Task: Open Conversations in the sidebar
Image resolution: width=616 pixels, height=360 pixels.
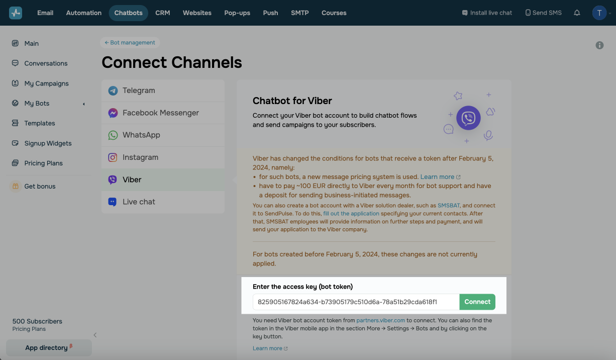Action: (x=45, y=63)
